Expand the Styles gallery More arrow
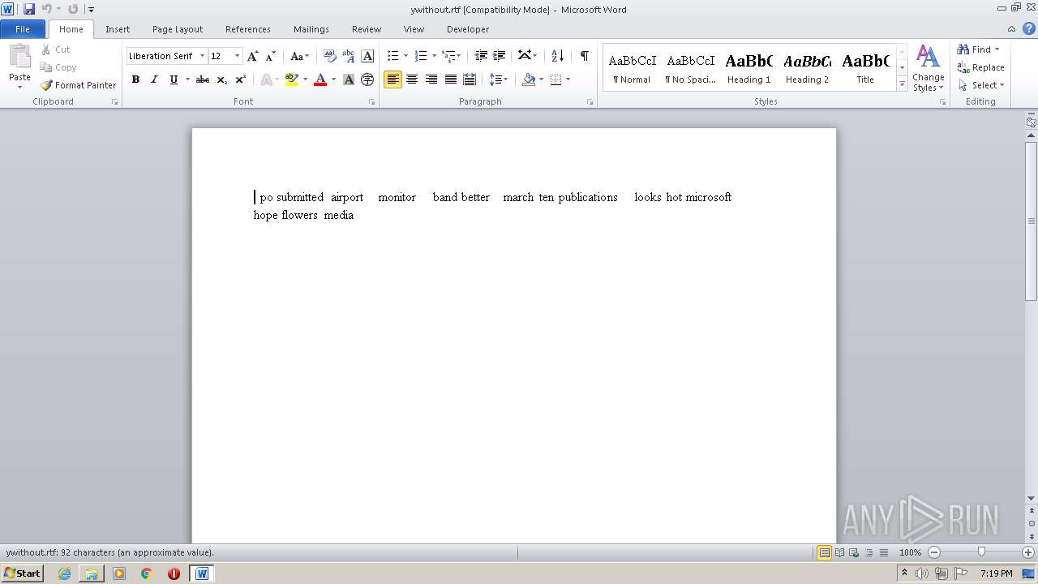 point(902,84)
